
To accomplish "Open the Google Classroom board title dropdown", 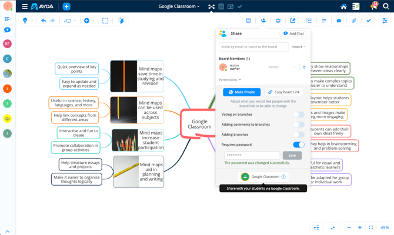I will [x=179, y=6].
